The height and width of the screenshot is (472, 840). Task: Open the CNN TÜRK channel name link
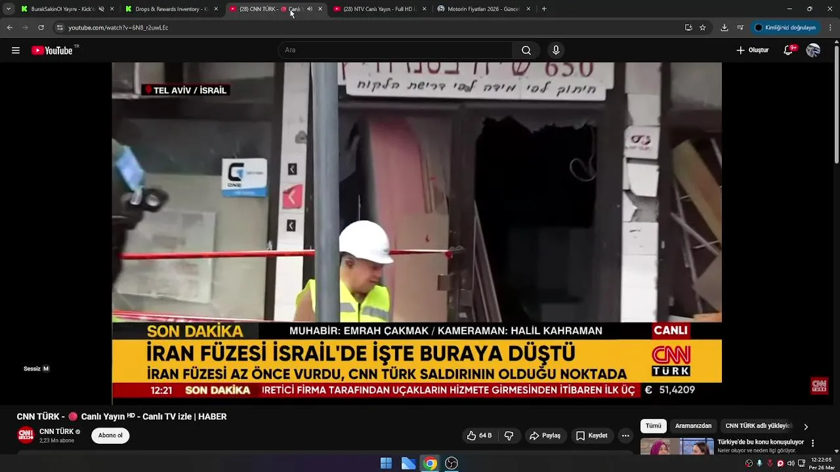click(x=56, y=432)
